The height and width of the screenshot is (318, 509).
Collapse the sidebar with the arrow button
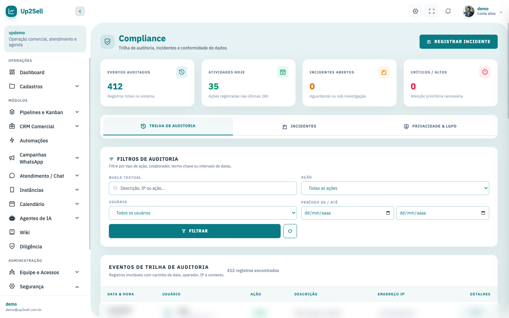(x=80, y=11)
